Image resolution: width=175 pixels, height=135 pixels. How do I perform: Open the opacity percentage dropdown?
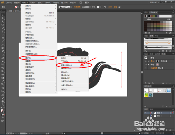click(90, 7)
